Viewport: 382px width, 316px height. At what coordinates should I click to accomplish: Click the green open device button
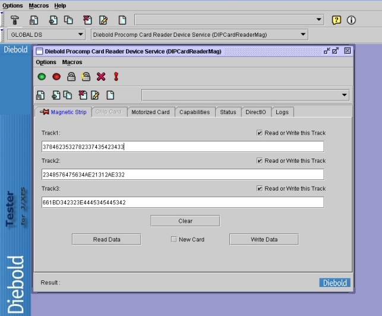[x=42, y=77]
